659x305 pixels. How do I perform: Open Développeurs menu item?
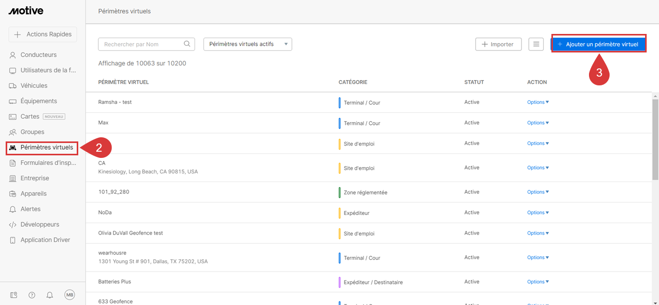(40, 224)
